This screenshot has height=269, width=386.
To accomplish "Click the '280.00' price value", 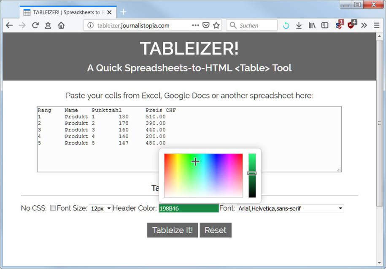I will pyautogui.click(x=156, y=136).
